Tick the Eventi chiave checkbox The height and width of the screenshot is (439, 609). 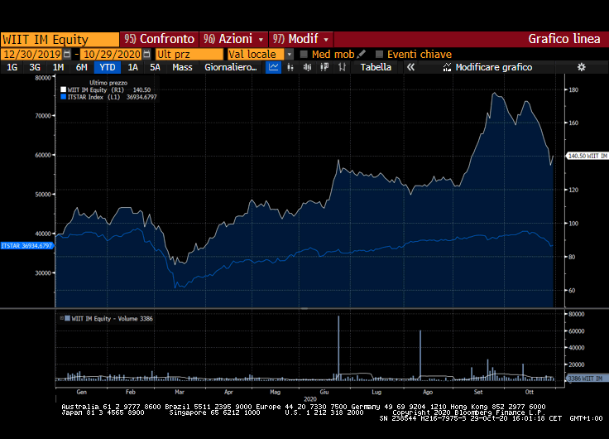tap(380, 54)
